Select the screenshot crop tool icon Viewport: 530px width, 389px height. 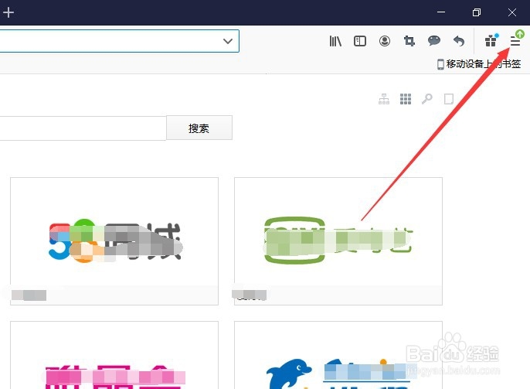click(x=409, y=41)
